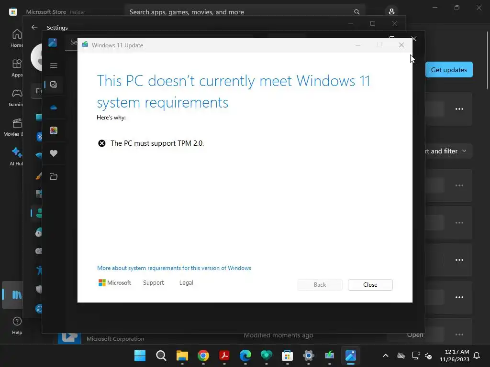Open the clock showing 12:17 AM
Viewport: 490px width, 367px height.
click(455, 356)
